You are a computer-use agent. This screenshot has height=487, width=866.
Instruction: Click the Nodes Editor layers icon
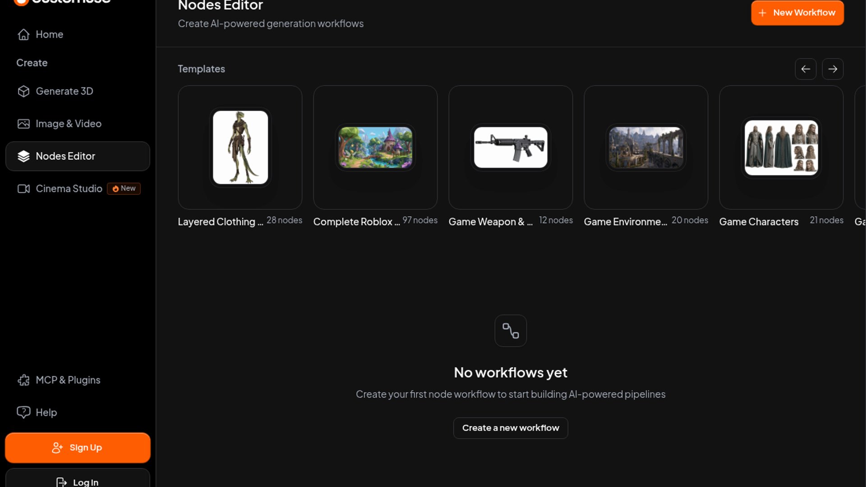tap(23, 156)
